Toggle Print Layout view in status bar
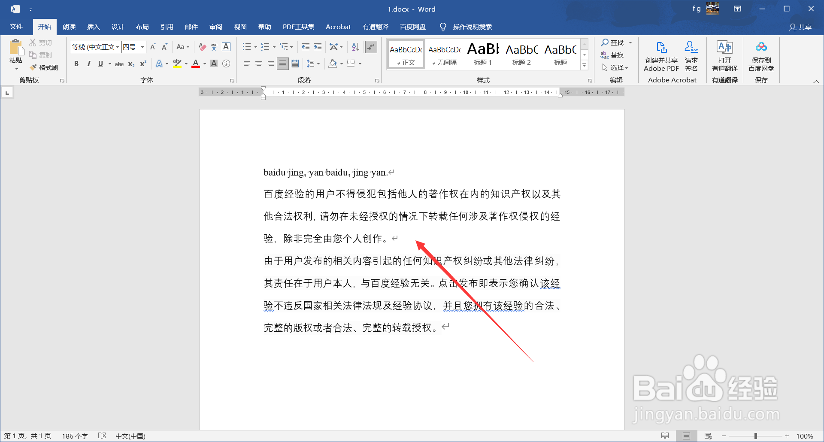Screen dimensions: 824x442 (x=687, y=436)
